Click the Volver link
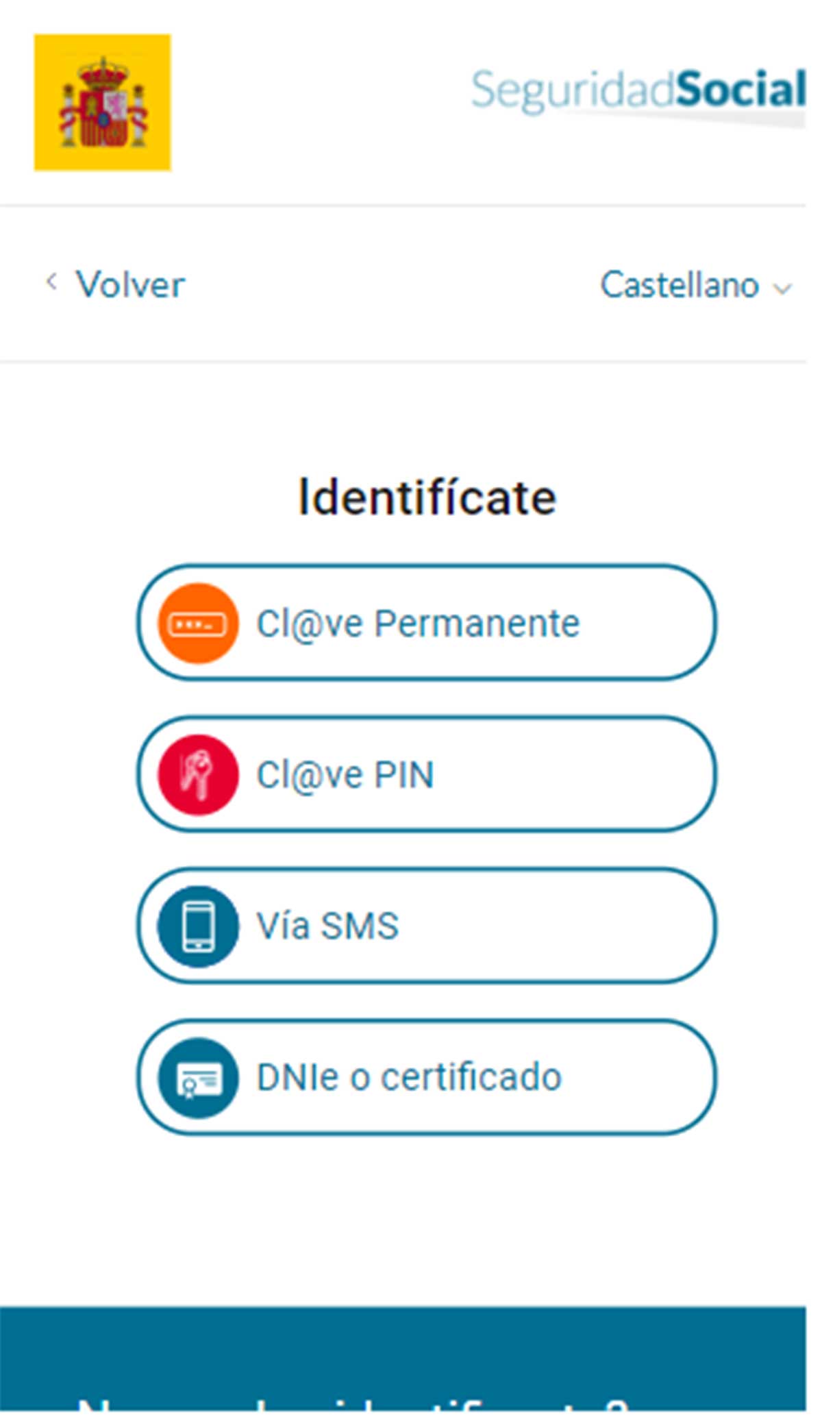The width and height of the screenshot is (822, 1419). pyautogui.click(x=130, y=282)
